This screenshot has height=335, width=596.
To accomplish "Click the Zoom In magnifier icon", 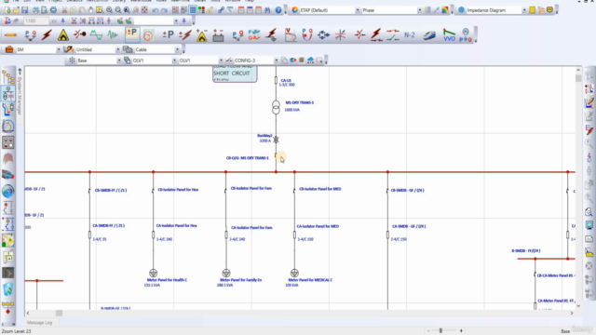I will click(x=110, y=10).
